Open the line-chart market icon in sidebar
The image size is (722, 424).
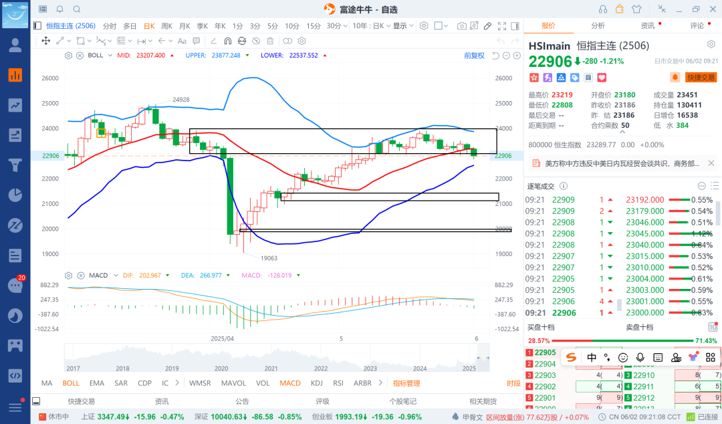pos(15,105)
